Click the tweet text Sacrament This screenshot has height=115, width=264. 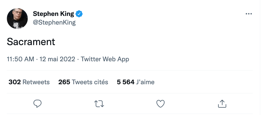[x=31, y=42]
